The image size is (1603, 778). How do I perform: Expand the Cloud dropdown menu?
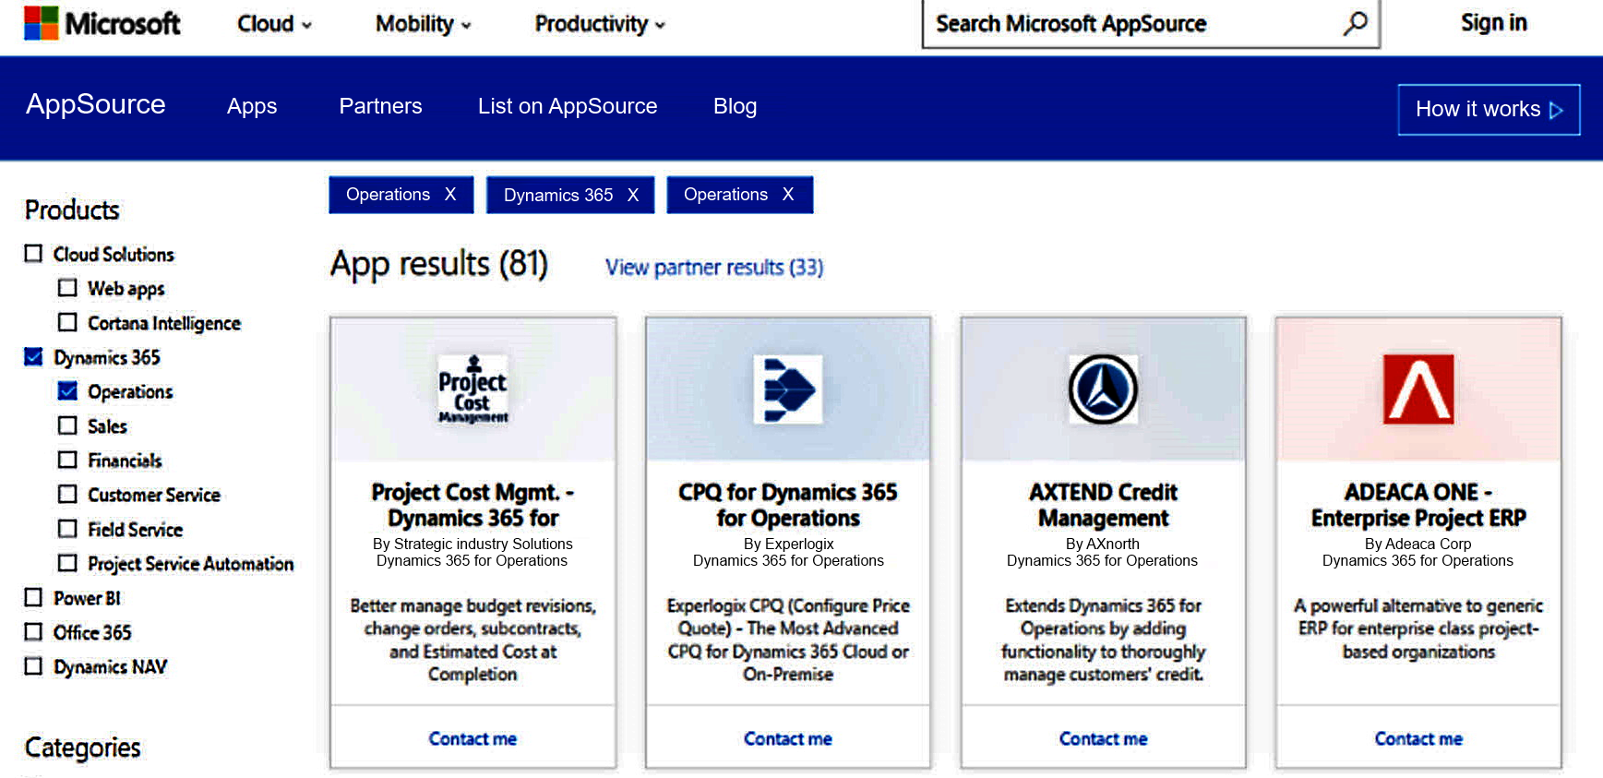(274, 24)
